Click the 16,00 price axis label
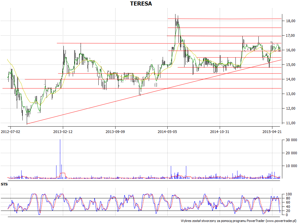 pyautogui.click(x=291, y=50)
